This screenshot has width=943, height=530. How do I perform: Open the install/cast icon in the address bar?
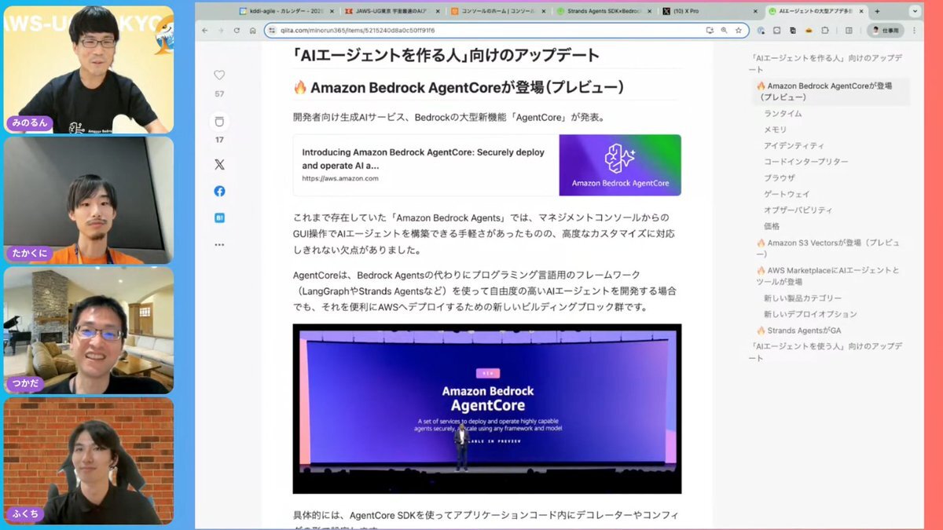(710, 30)
